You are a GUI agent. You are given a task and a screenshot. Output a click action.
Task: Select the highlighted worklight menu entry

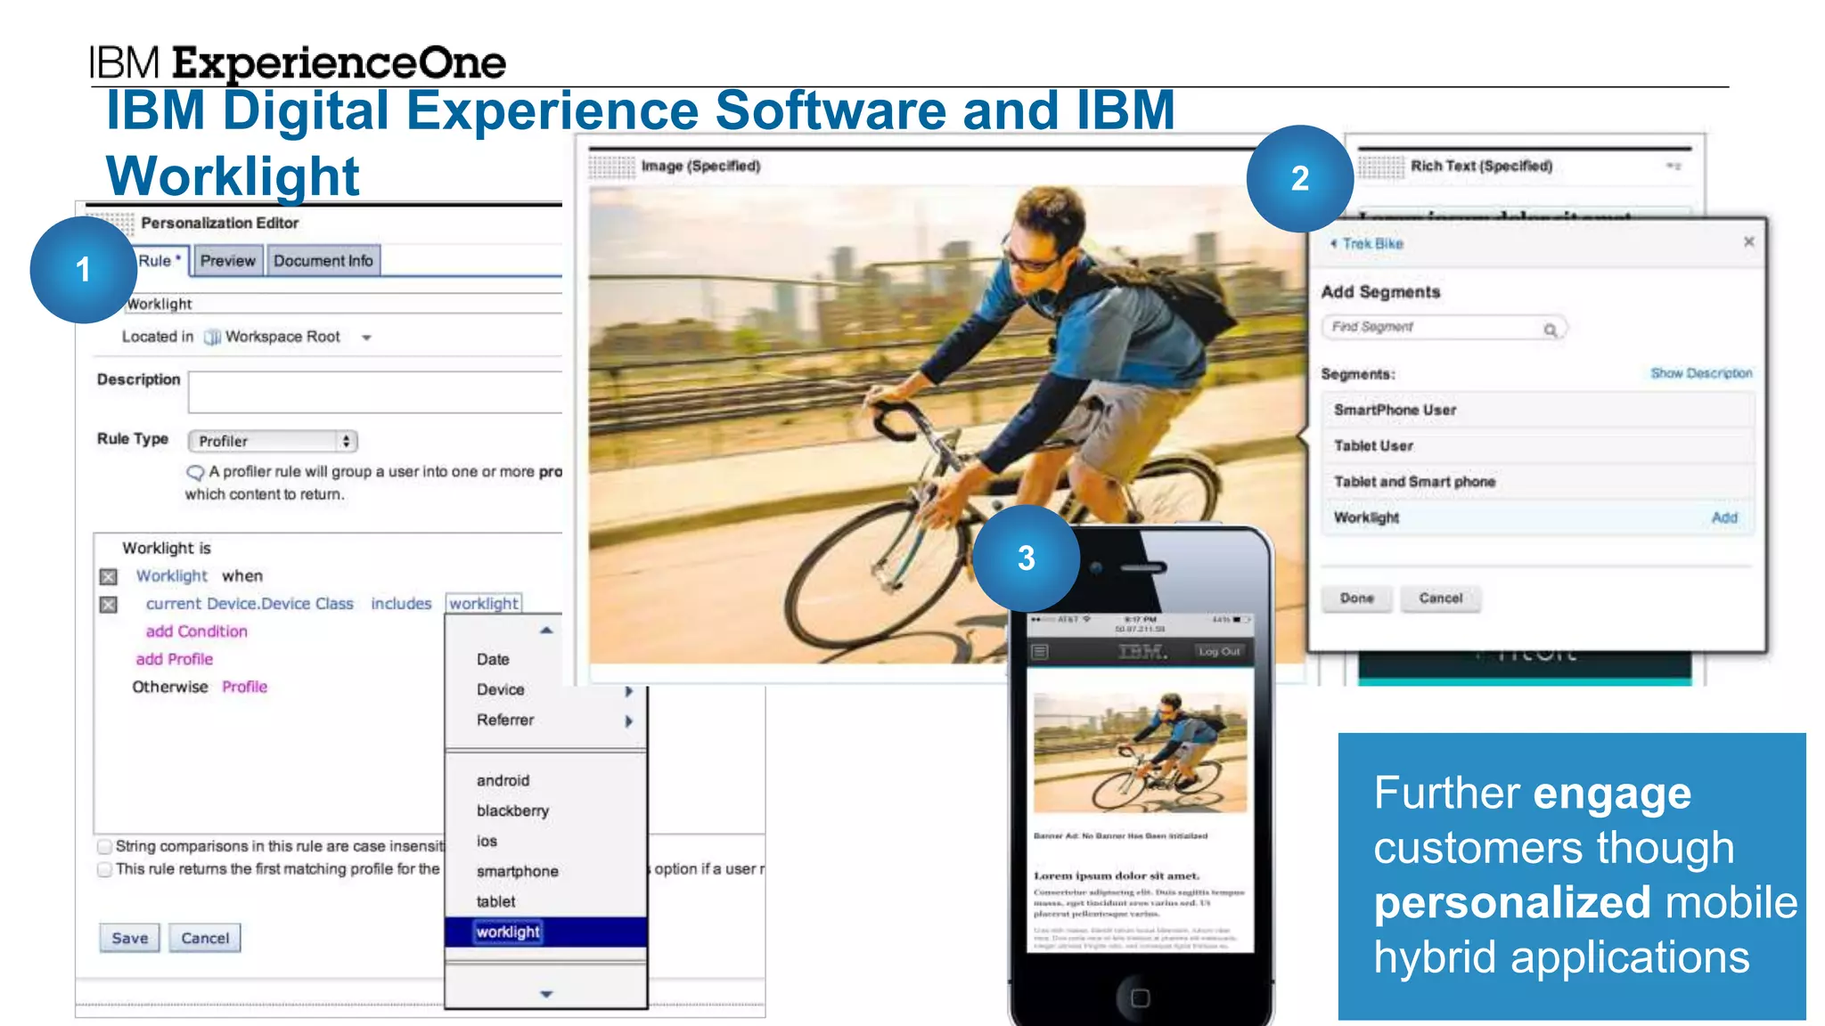pyautogui.click(x=545, y=932)
